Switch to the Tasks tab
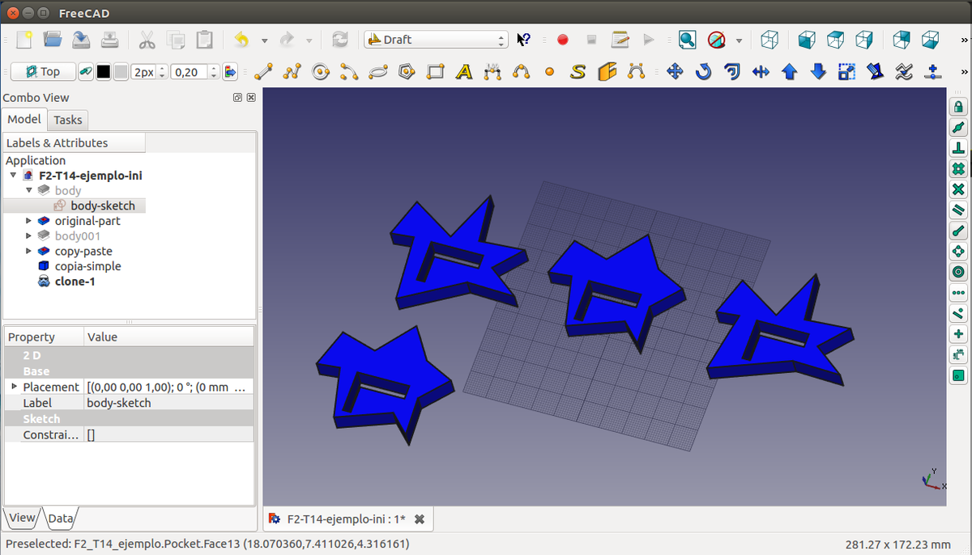The image size is (972, 555). [68, 120]
